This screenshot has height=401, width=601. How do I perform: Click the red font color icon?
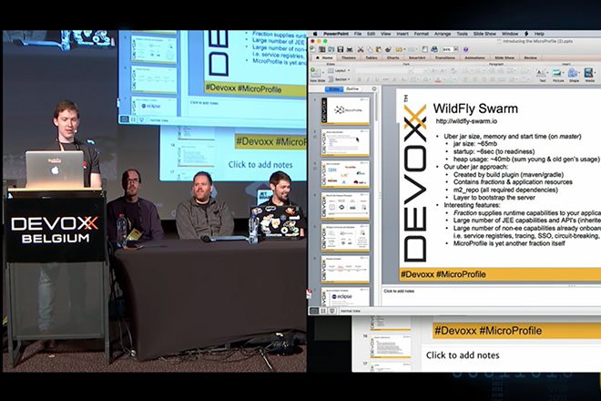(438, 79)
